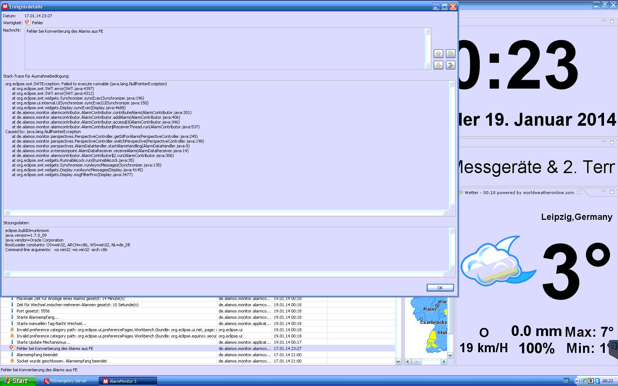The width and height of the screenshot is (618, 386).
Task: Click the TeamViewer tray icon
Action: click(x=597, y=381)
